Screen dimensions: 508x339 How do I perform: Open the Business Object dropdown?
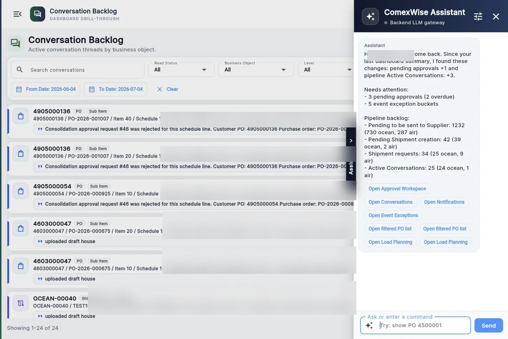click(256, 70)
